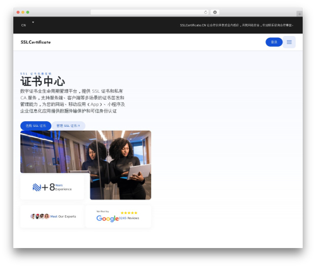Click the expert avatars group
This screenshot has height=267, width=316.
(40, 216)
